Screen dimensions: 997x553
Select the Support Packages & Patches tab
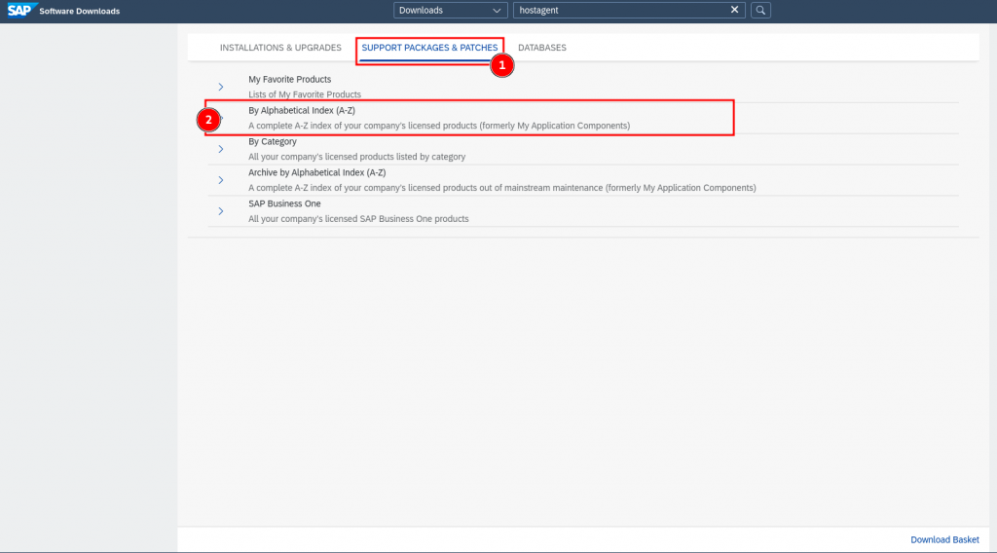[x=429, y=48]
